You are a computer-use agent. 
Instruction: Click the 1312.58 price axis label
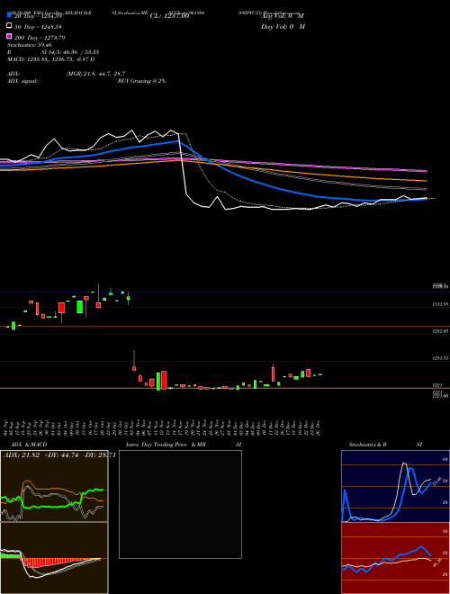point(440,304)
